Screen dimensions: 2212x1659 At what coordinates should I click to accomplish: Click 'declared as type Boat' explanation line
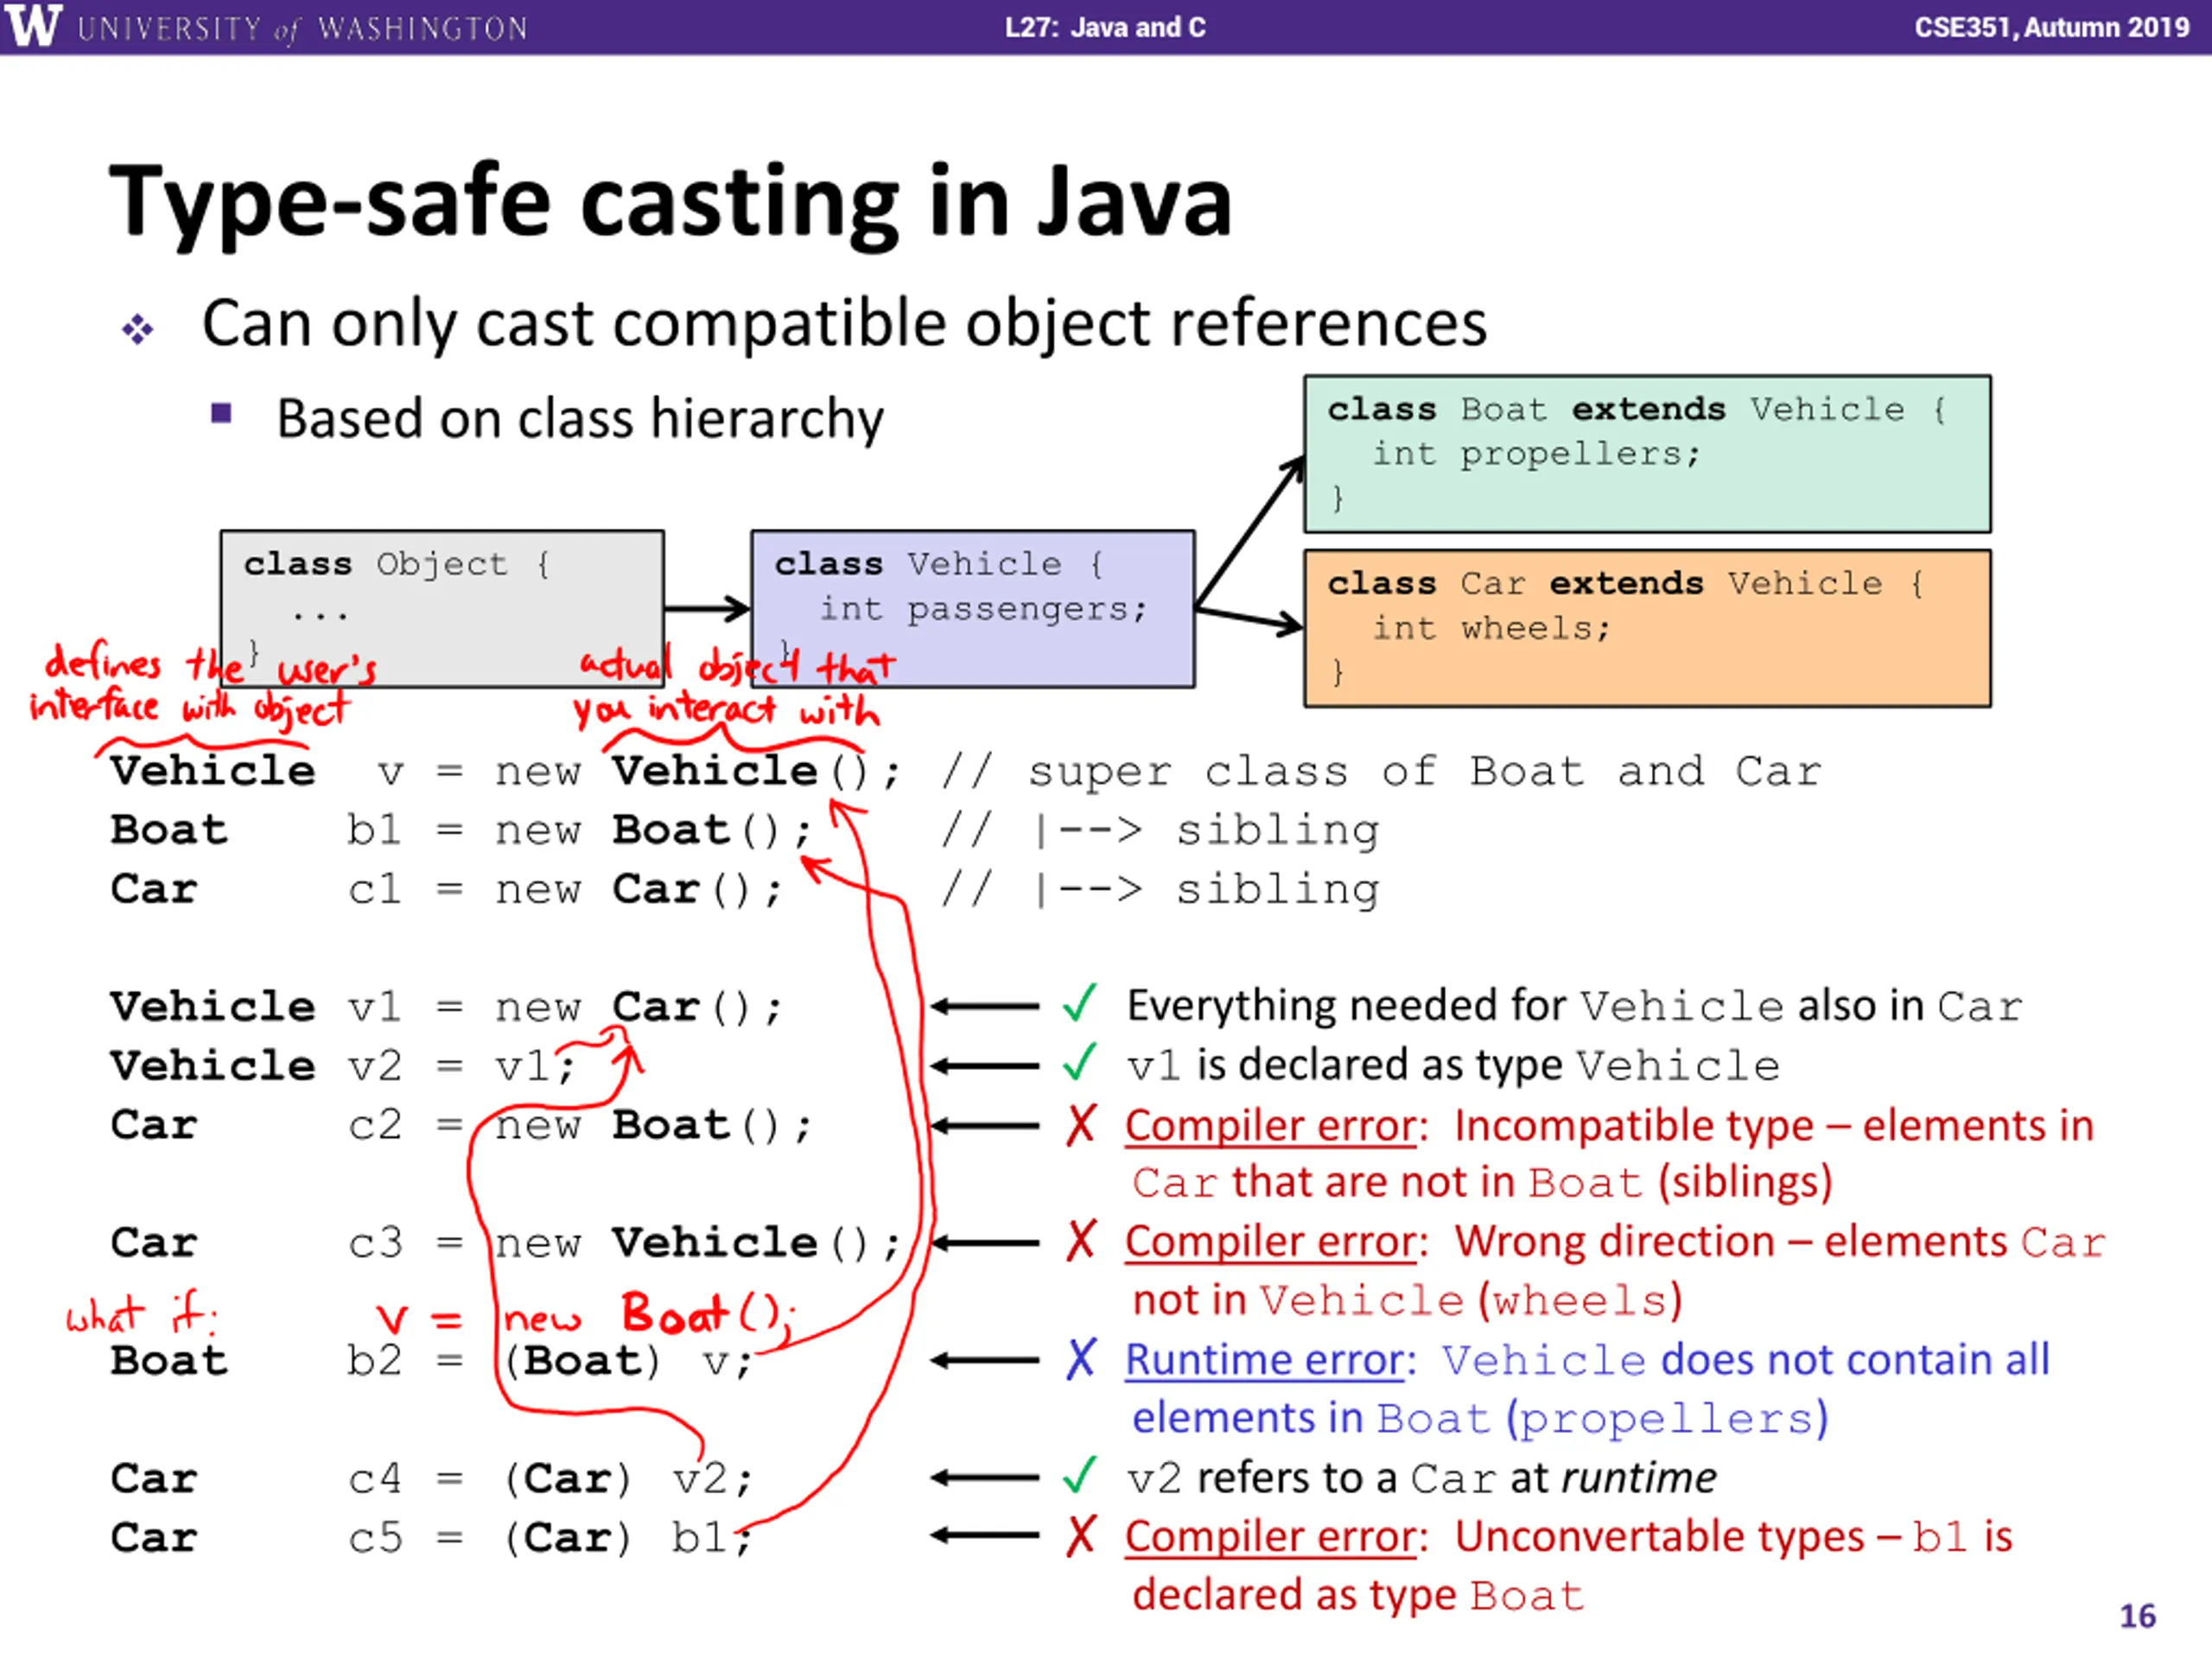(1358, 1596)
